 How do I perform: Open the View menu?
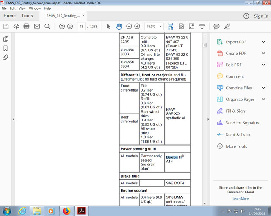point(22,8)
